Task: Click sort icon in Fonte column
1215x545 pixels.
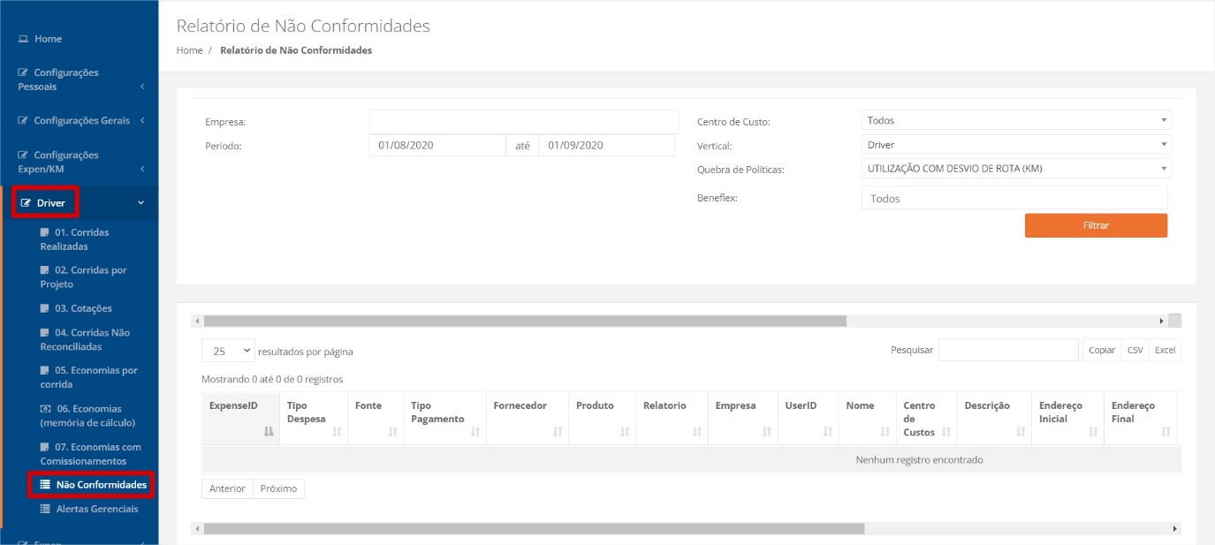Action: pos(392,432)
